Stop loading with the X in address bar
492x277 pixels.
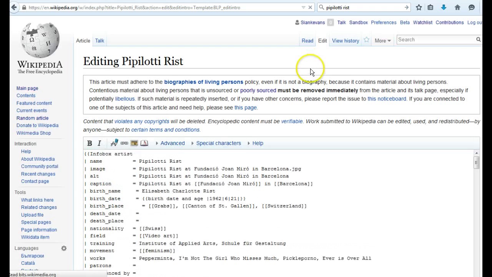click(311, 7)
